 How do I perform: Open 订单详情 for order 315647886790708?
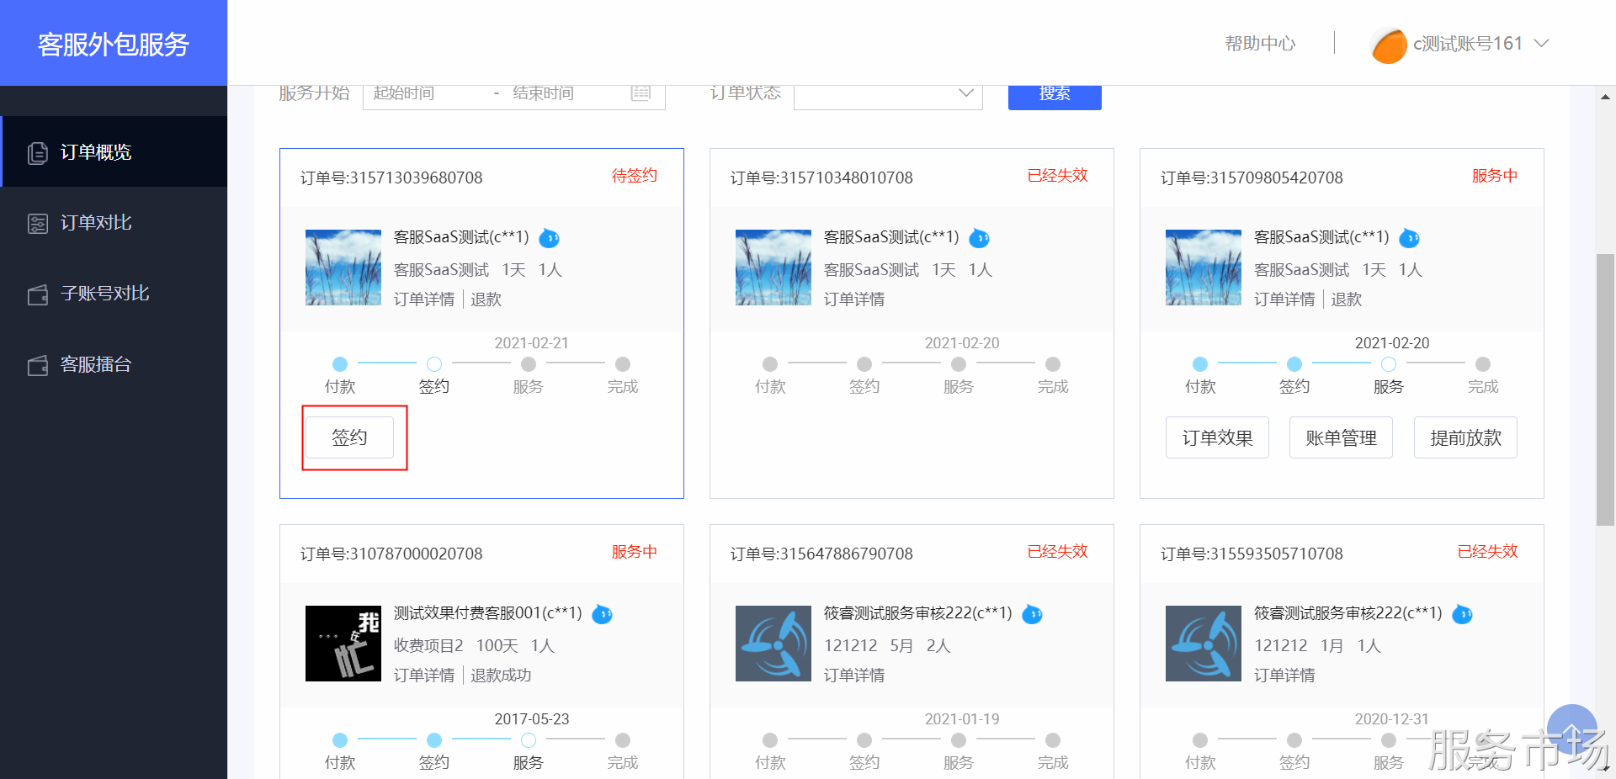854,676
